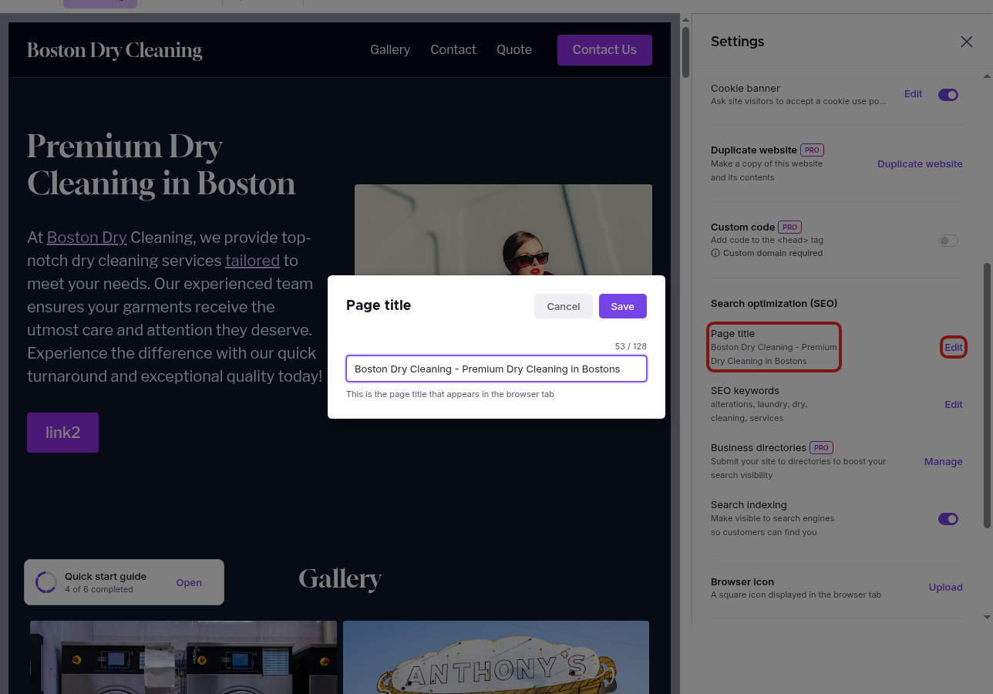Click the PRO badge next to Business directories
The image size is (993, 694).
(821, 447)
